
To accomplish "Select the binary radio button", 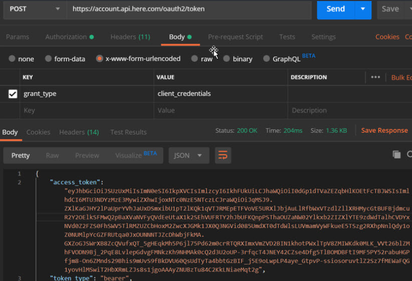I will [x=227, y=58].
